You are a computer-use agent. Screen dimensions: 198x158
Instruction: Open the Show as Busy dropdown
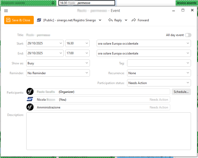click(58, 63)
